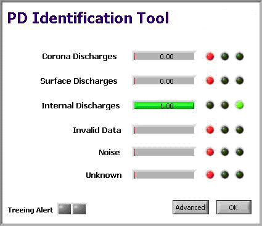This screenshot has height=226, width=262.
Task: Click the Noise label
Action: click(109, 152)
